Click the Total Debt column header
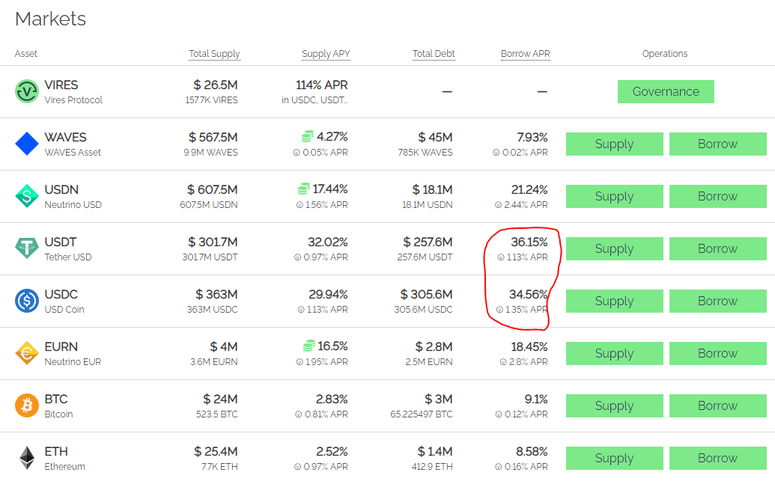The height and width of the screenshot is (487, 775). 434,54
